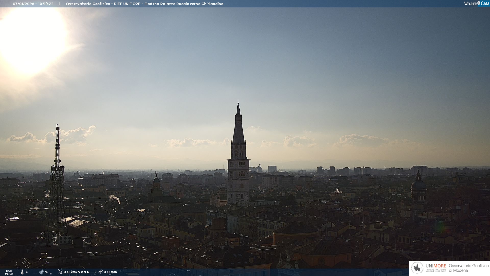Viewport: 490px width, 276px height.
Task: Click the 0.0 mm rainfall reading
Action: coord(110,272)
